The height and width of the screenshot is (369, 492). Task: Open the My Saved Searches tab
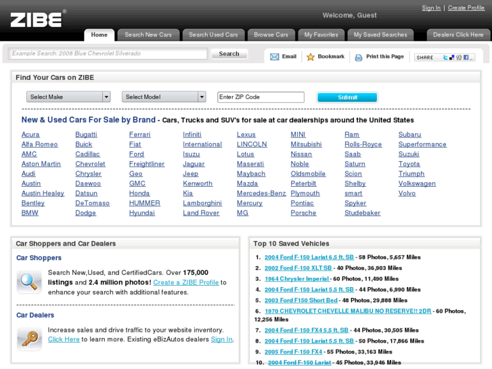[380, 35]
